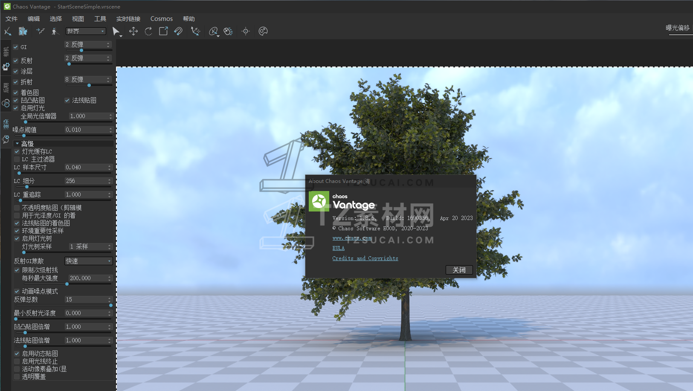Open the 反射GI焦散 快速 dropdown
This screenshot has width=693, height=391.
[88, 261]
